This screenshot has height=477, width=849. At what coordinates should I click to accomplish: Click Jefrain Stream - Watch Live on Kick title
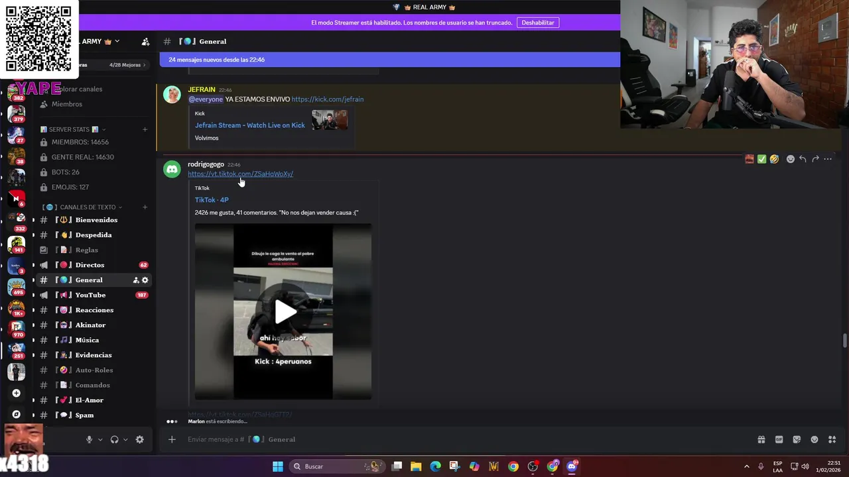[x=250, y=125]
